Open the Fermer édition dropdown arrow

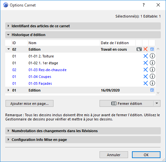pos(157,103)
